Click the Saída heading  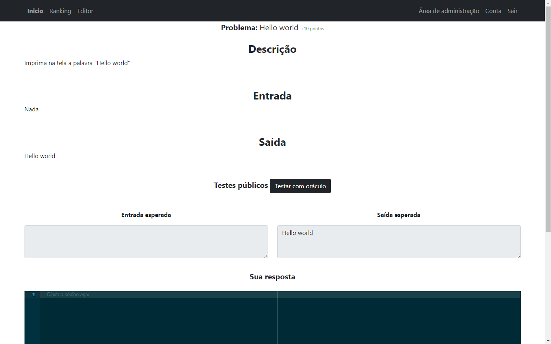coord(272,142)
